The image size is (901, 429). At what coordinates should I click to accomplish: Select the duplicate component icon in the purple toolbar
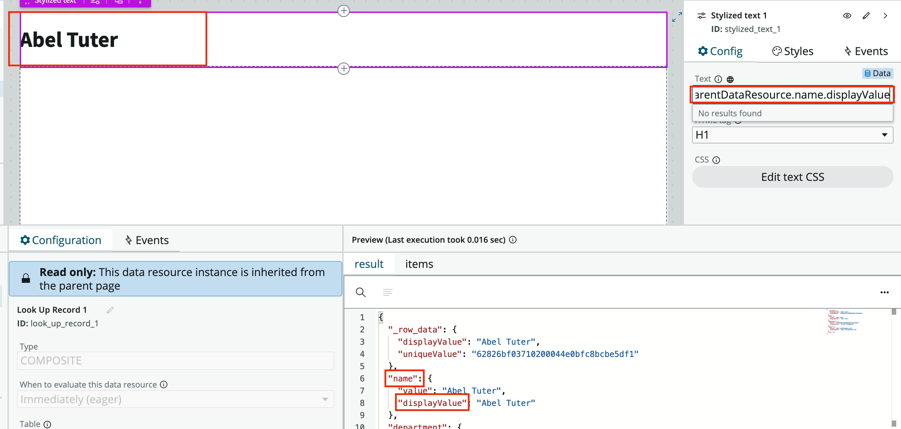pos(118,2)
